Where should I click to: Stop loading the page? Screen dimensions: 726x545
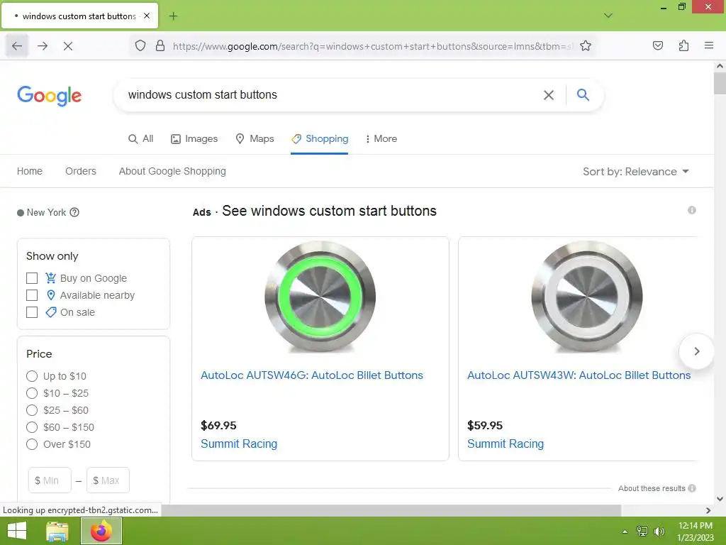pos(68,46)
